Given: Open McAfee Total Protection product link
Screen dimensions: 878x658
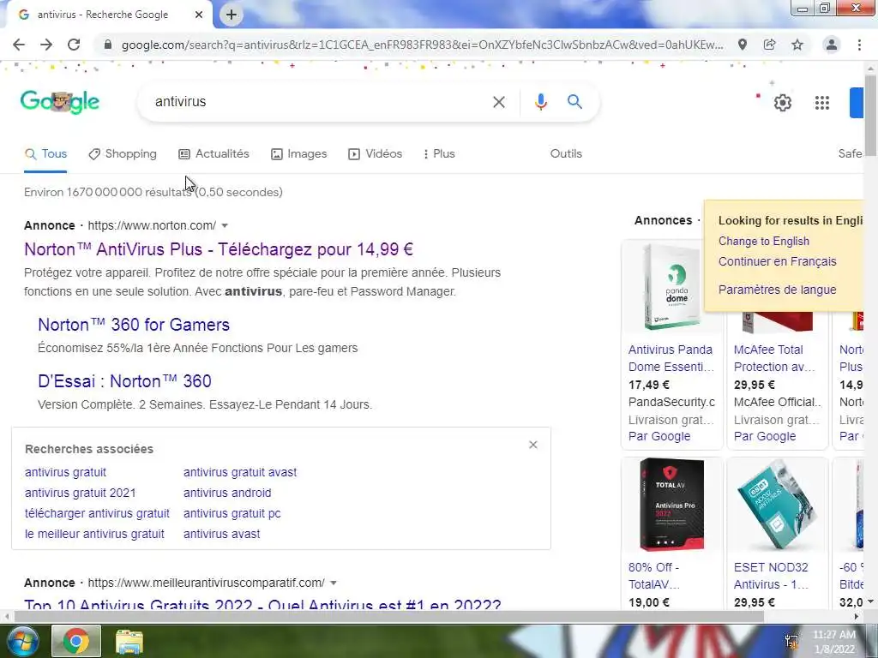Looking at the screenshot, I should pyautogui.click(x=776, y=358).
